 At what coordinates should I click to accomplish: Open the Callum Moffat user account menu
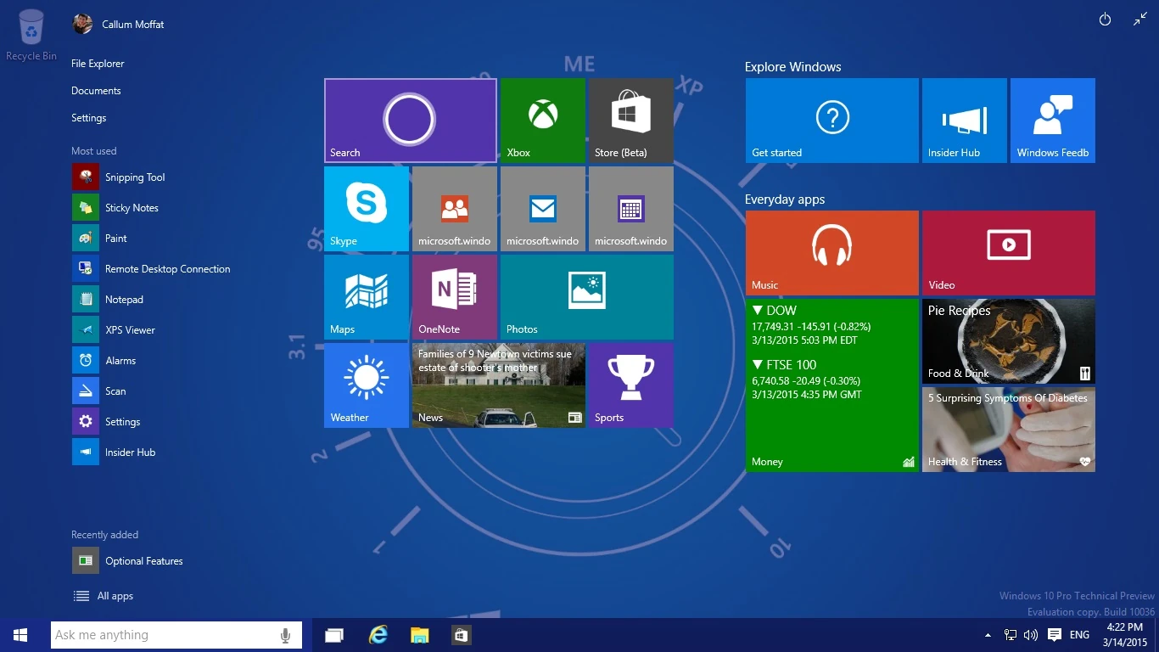click(119, 25)
